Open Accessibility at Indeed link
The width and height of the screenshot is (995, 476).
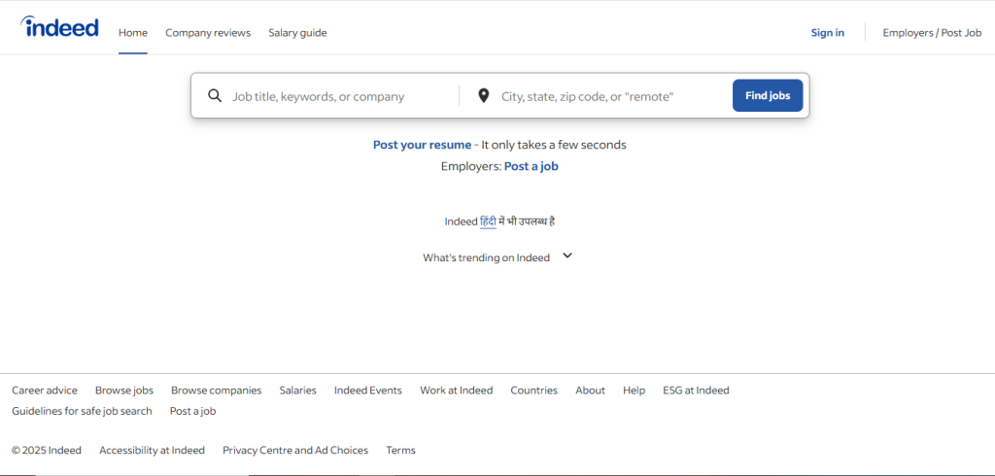click(152, 450)
